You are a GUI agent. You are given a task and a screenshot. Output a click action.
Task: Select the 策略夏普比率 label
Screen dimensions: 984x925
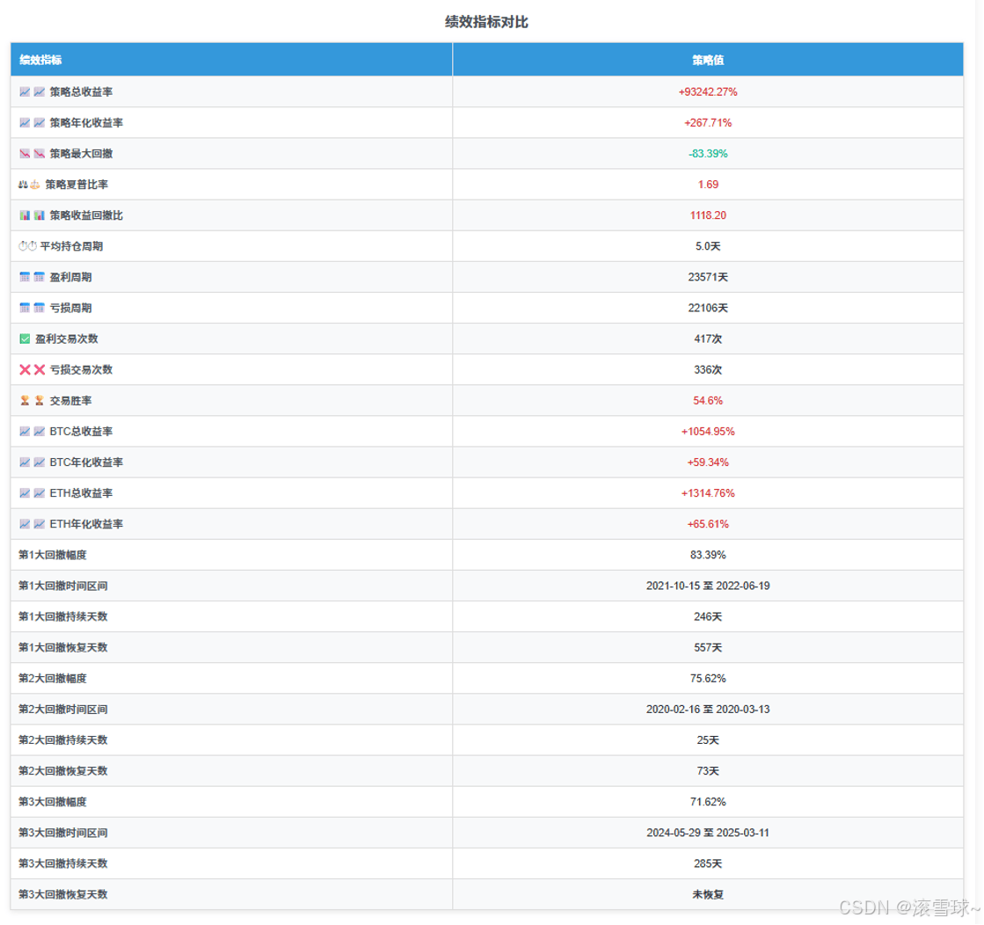(77, 185)
